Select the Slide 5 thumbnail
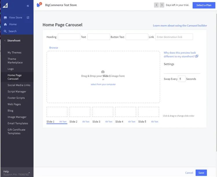Viewport: 217px width, 177px height. pos(149,112)
